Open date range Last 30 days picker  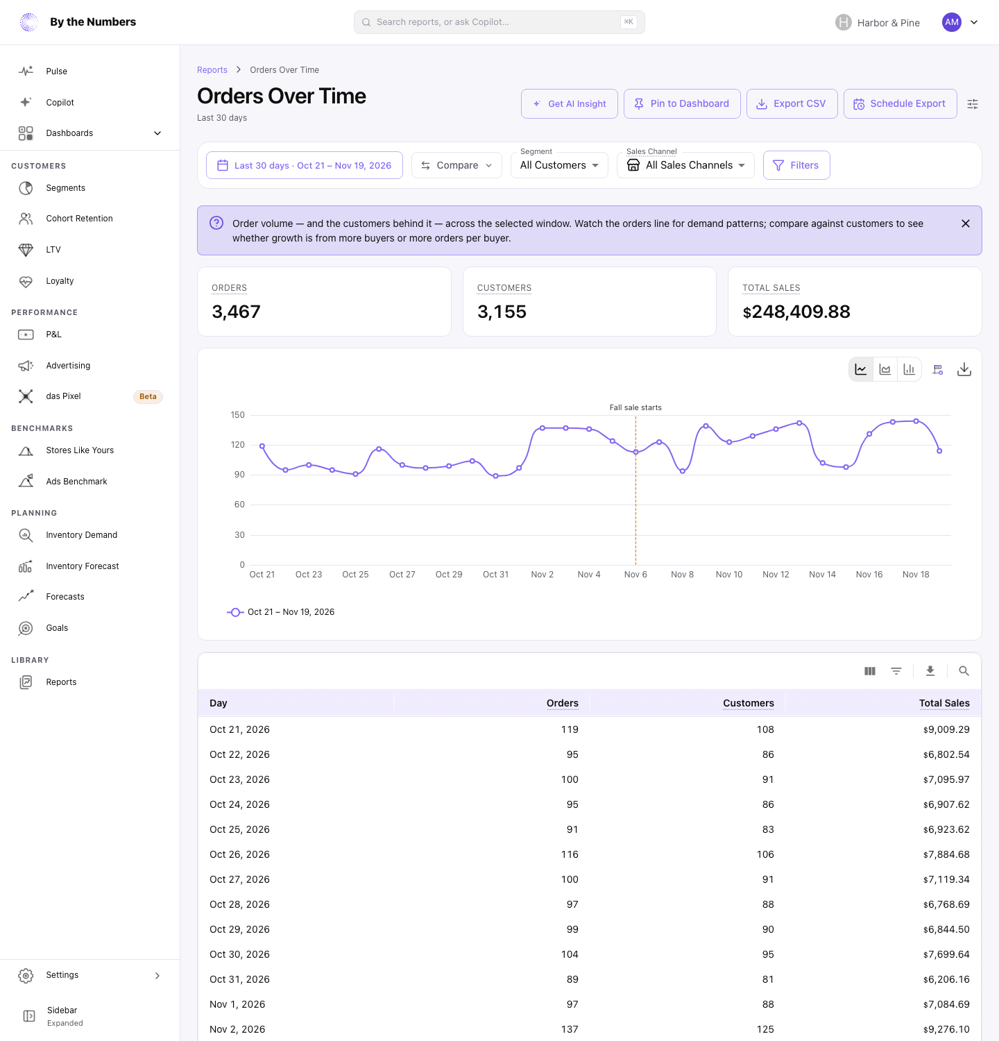click(x=305, y=165)
